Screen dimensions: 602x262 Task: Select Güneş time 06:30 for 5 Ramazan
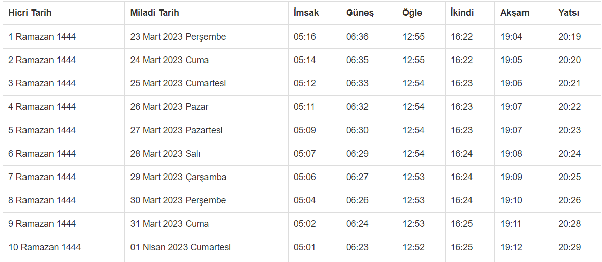[x=357, y=130]
